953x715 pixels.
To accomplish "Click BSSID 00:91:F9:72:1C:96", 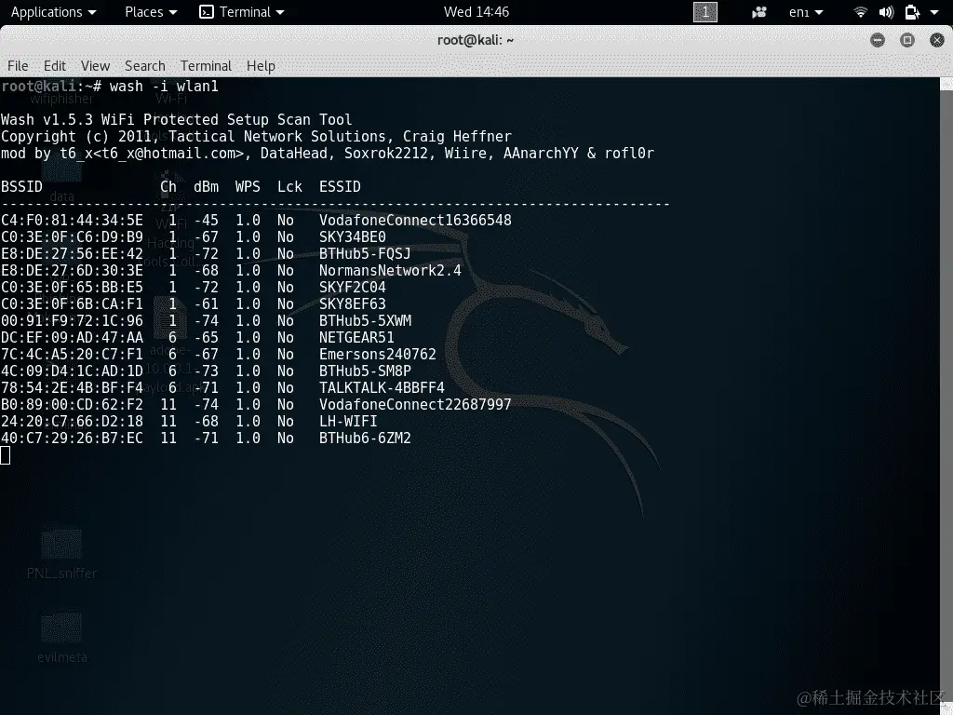I will pos(73,320).
